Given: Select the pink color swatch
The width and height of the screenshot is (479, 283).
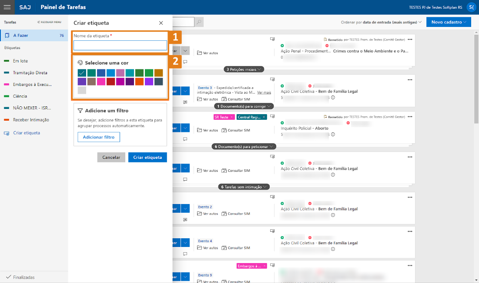Looking at the screenshot, I should 101,82.
